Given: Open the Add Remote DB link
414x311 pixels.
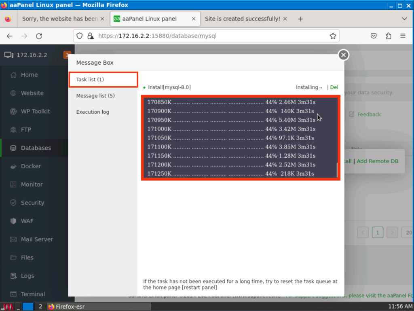Looking at the screenshot, I should click(x=377, y=161).
